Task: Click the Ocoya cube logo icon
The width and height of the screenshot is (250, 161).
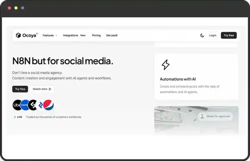Action: 18,35
